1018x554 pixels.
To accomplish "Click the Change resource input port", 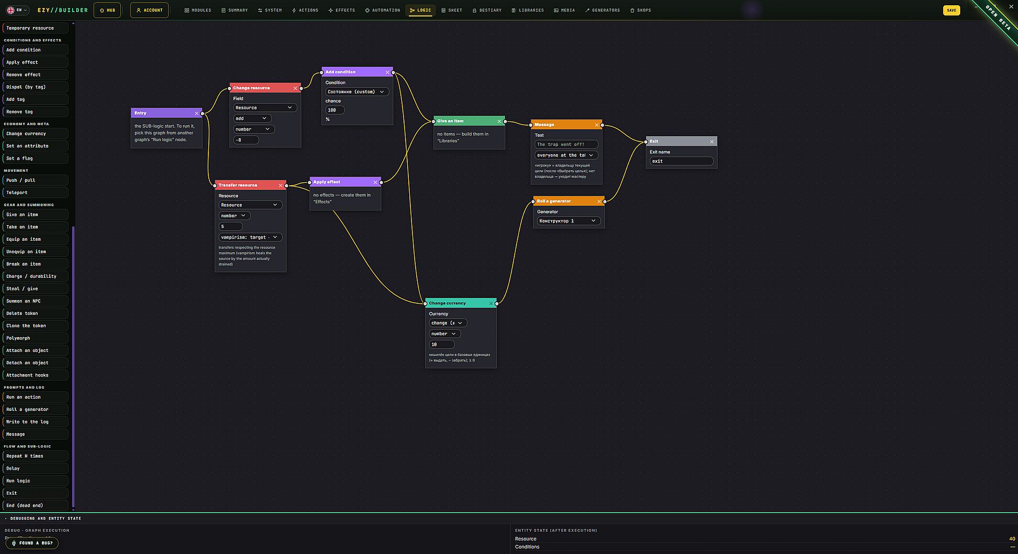I will [x=230, y=89].
